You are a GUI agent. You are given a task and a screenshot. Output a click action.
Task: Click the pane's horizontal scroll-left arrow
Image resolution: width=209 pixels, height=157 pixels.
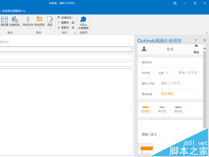[142, 152]
